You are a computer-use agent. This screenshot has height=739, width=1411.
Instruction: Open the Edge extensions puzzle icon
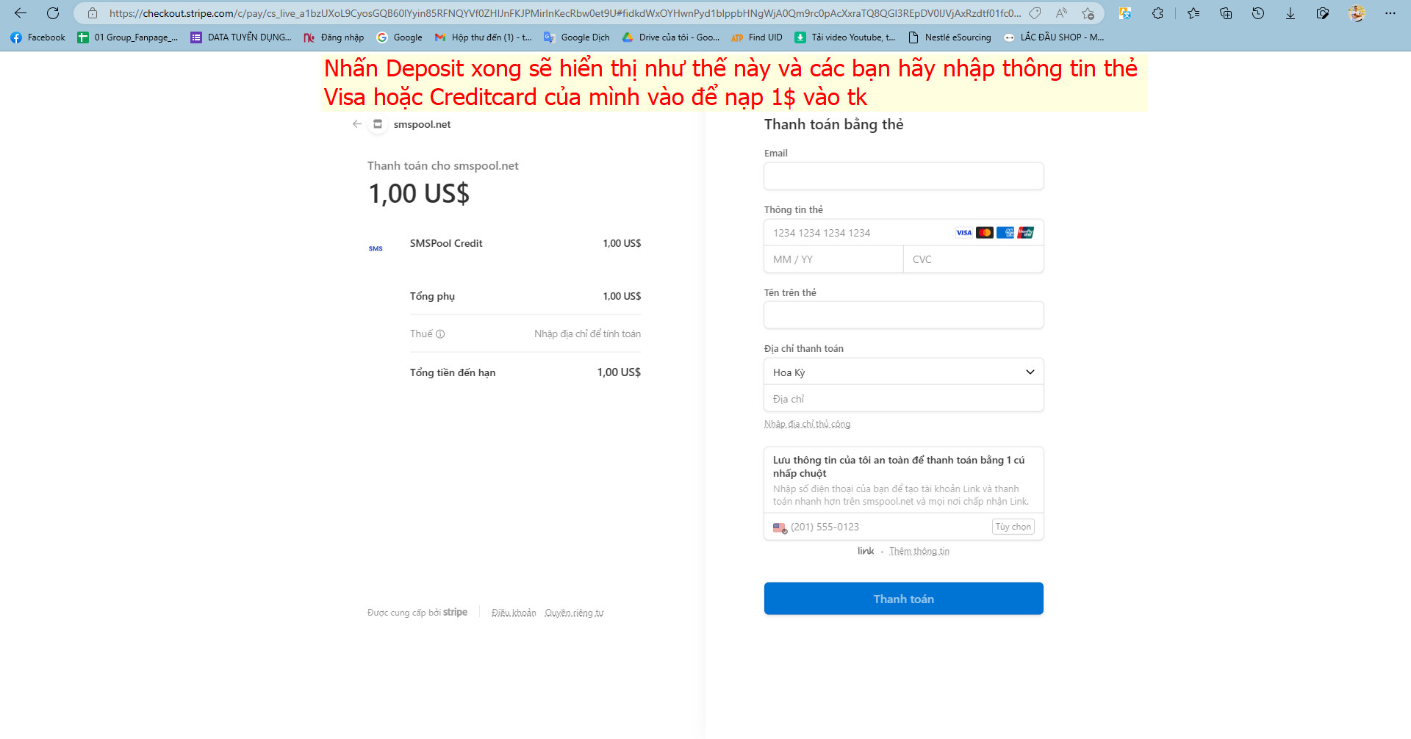pos(1157,13)
